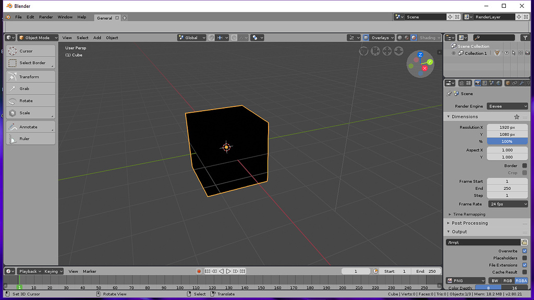This screenshot has height=300, width=534.
Task: Click the blue Z axis on navigation gizmo
Action: pyautogui.click(x=420, y=55)
